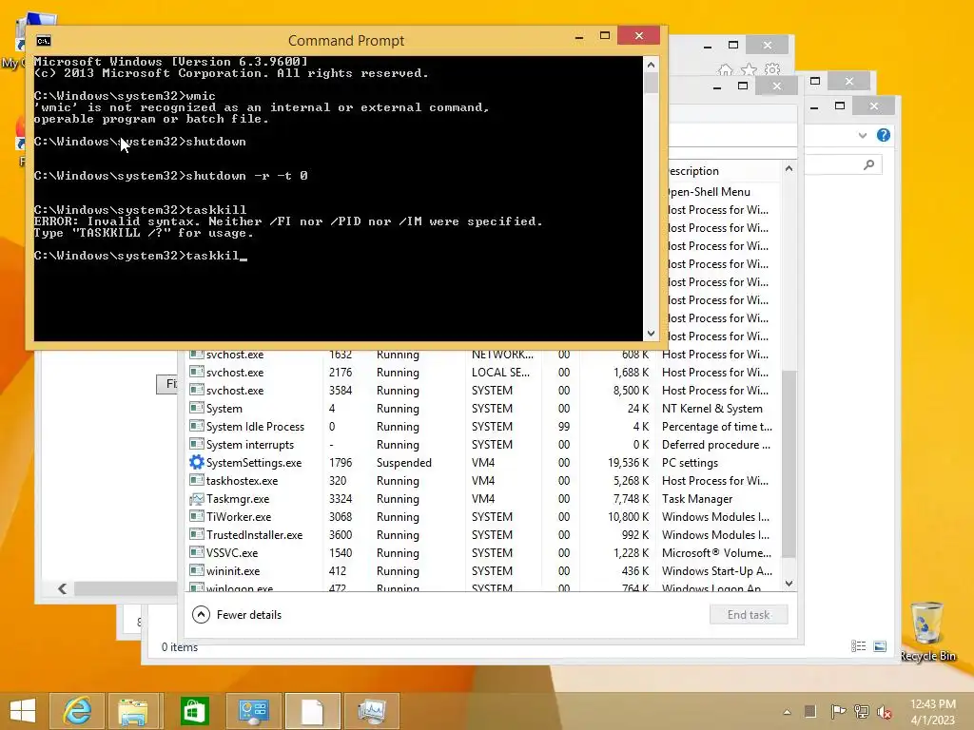This screenshot has height=730, width=974.
Task: Click inside Command Prompt console area
Action: (x=339, y=199)
